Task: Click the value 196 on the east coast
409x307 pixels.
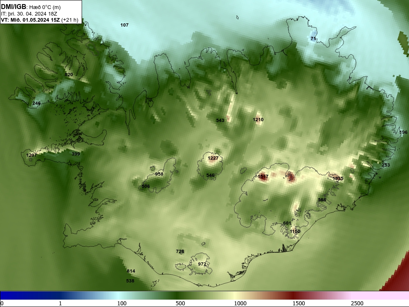Action: (403, 132)
